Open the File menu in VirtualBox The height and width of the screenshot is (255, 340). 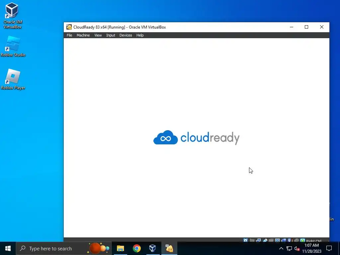[69, 35]
